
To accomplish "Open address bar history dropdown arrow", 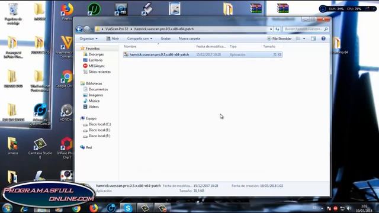I will (271, 29).
